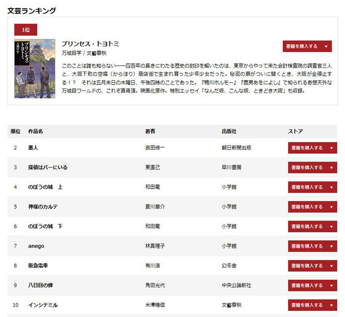Select book title インシテミル
The width and height of the screenshot is (345, 317).
pyautogui.click(x=43, y=305)
